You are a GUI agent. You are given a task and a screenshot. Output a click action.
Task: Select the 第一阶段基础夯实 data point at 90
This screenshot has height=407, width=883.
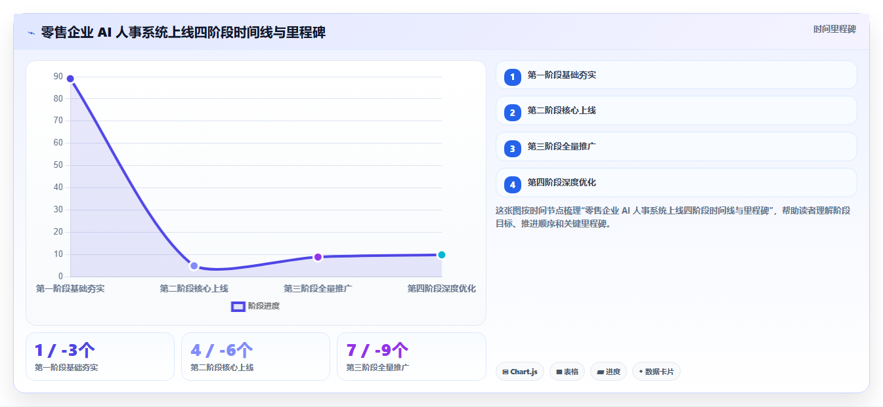pos(70,79)
